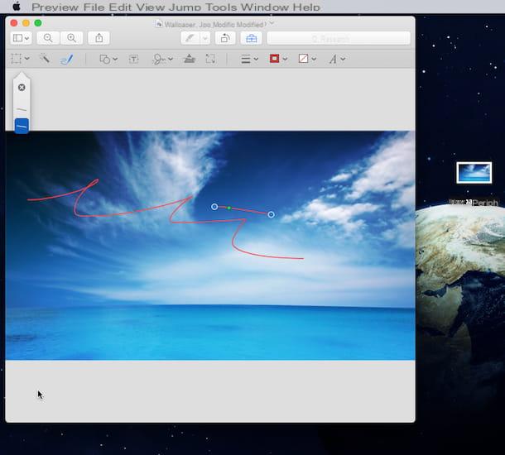Open the Adjust Color tool
The image size is (505, 455).
[x=190, y=59]
